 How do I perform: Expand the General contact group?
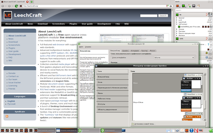176,18
